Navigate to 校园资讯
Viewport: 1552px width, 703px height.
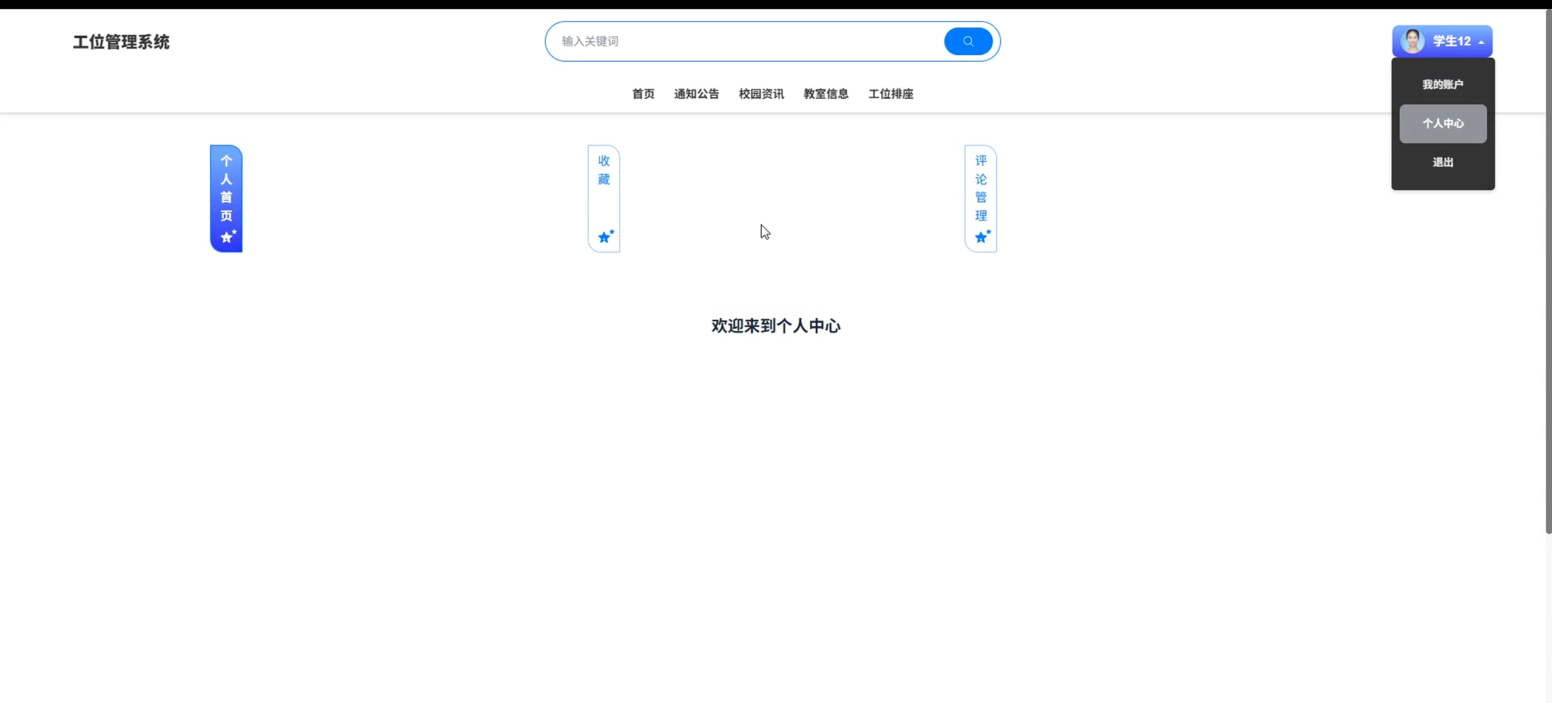tap(761, 94)
